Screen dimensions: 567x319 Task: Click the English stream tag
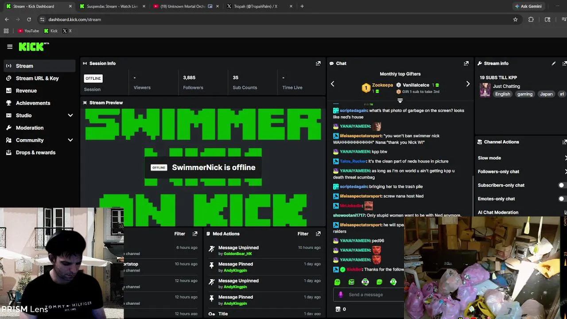point(502,94)
